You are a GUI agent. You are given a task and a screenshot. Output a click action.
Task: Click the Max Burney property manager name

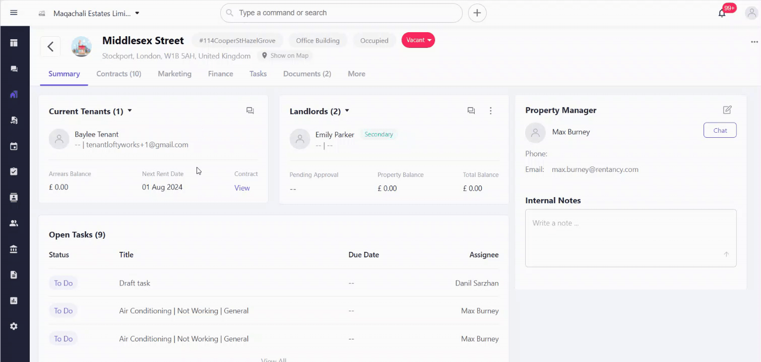pos(571,132)
